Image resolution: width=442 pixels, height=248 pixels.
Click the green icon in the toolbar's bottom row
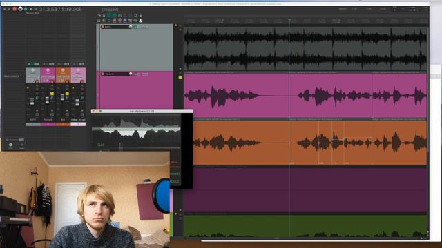[x=104, y=21]
